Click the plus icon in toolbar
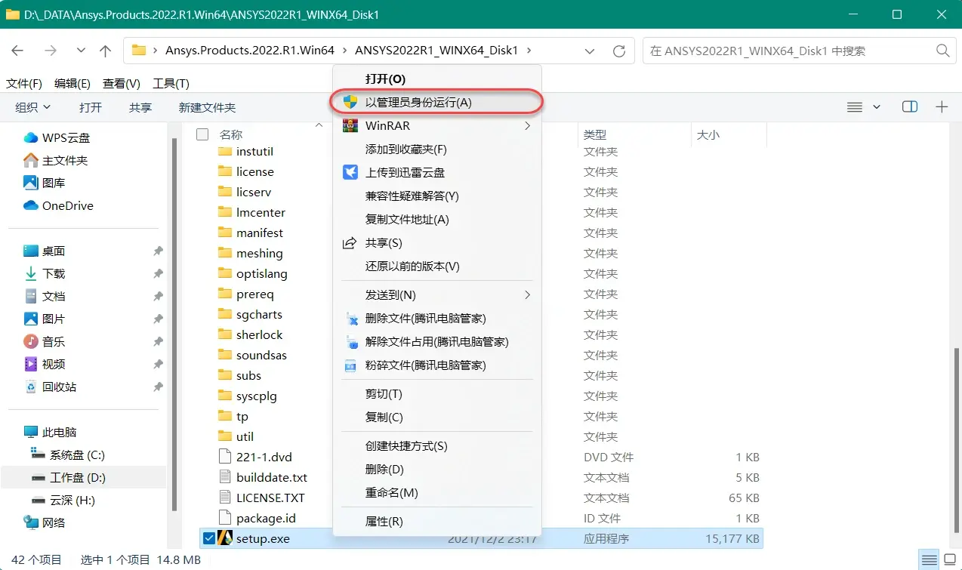This screenshot has width=962, height=570. point(942,107)
